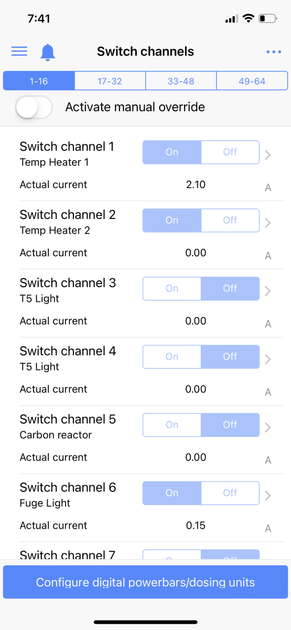The height and width of the screenshot is (630, 291).
Task: Open the three-dots more options menu
Action: click(x=274, y=51)
